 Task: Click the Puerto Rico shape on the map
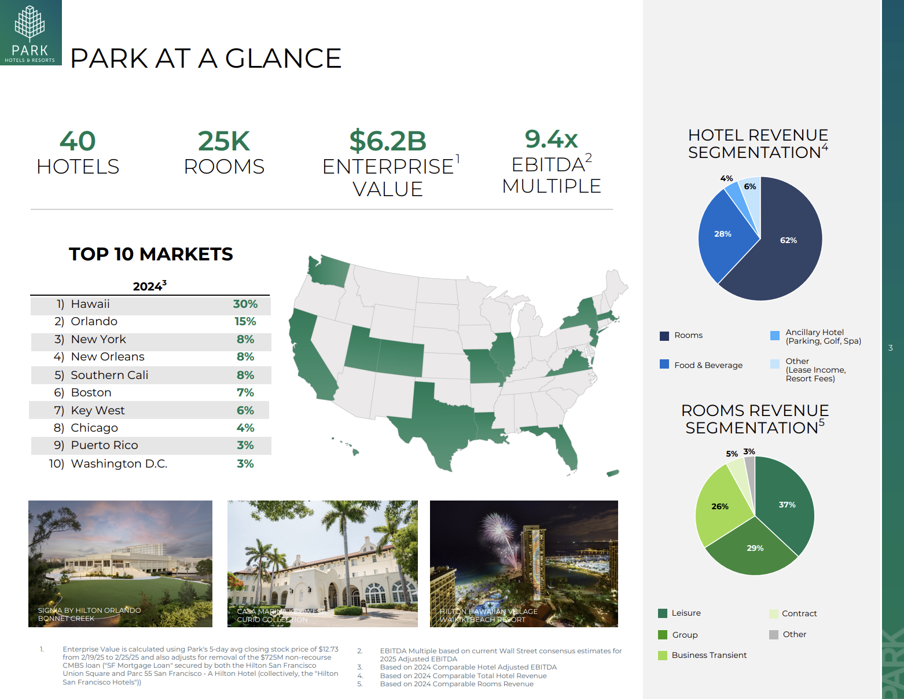coord(613,473)
